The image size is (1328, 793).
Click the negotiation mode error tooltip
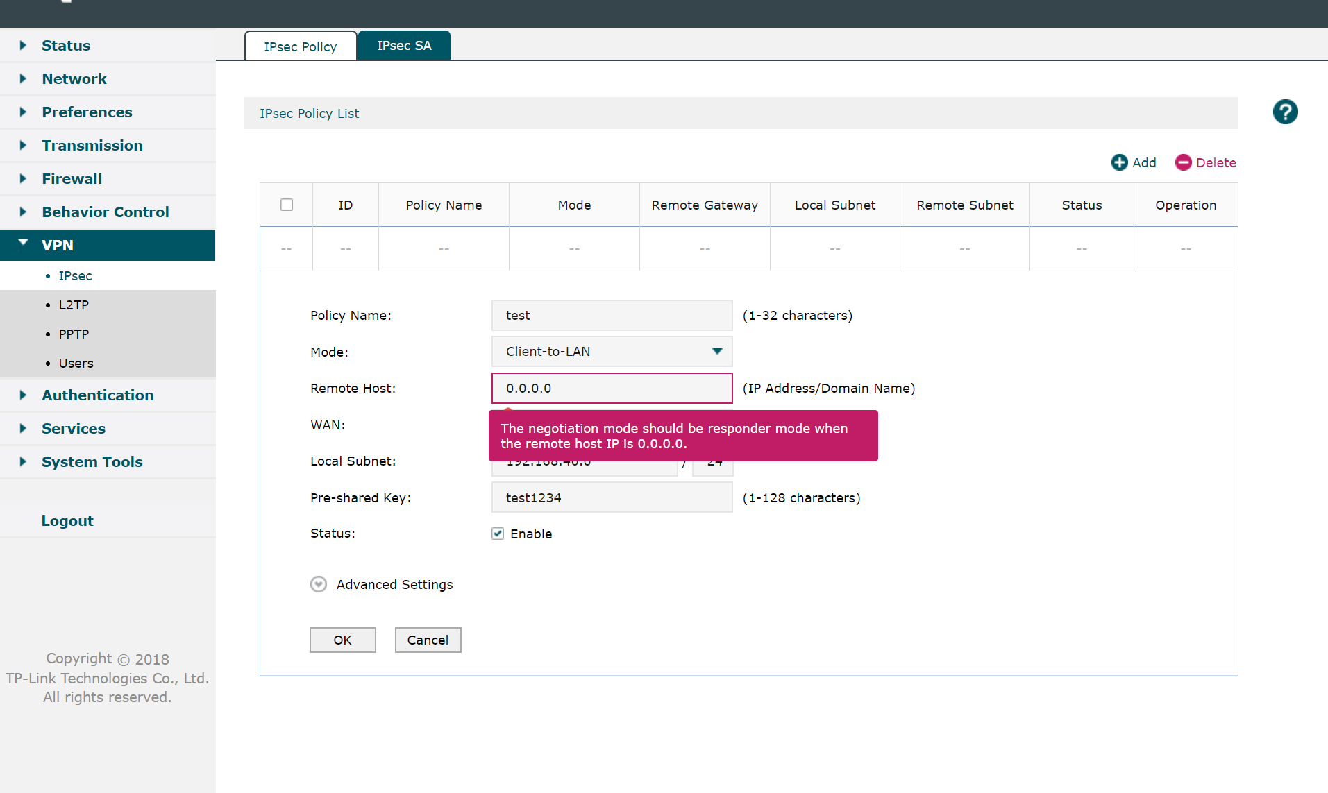683,436
